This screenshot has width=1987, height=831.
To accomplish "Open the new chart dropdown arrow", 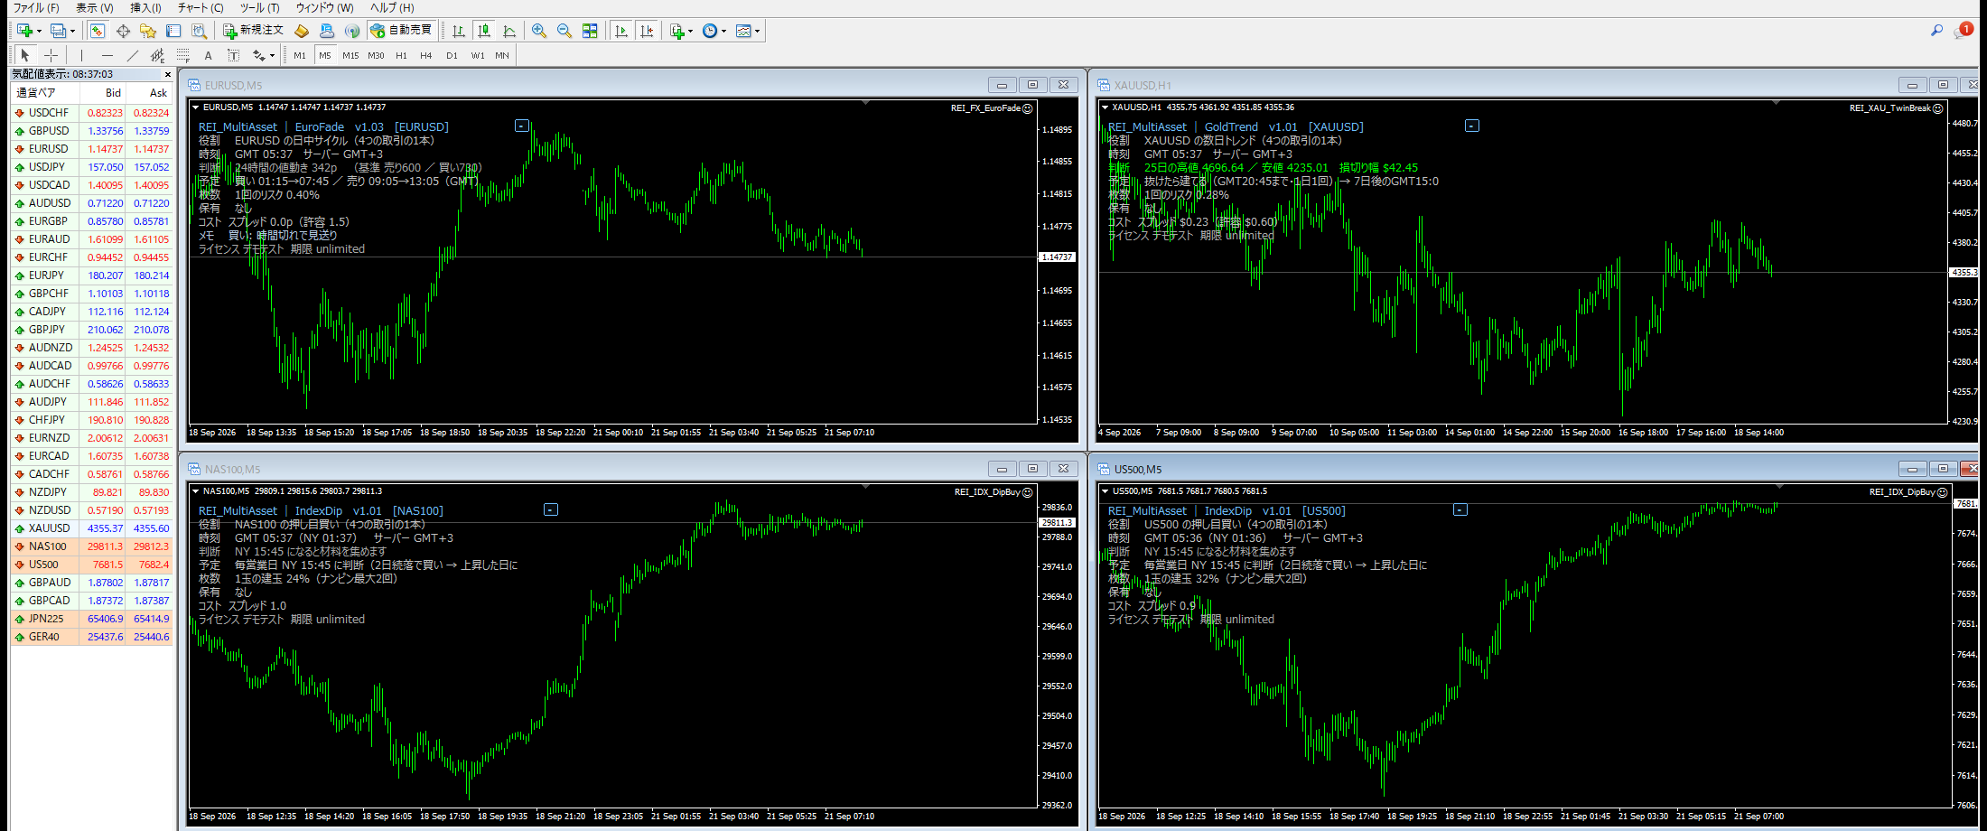I will click(39, 32).
